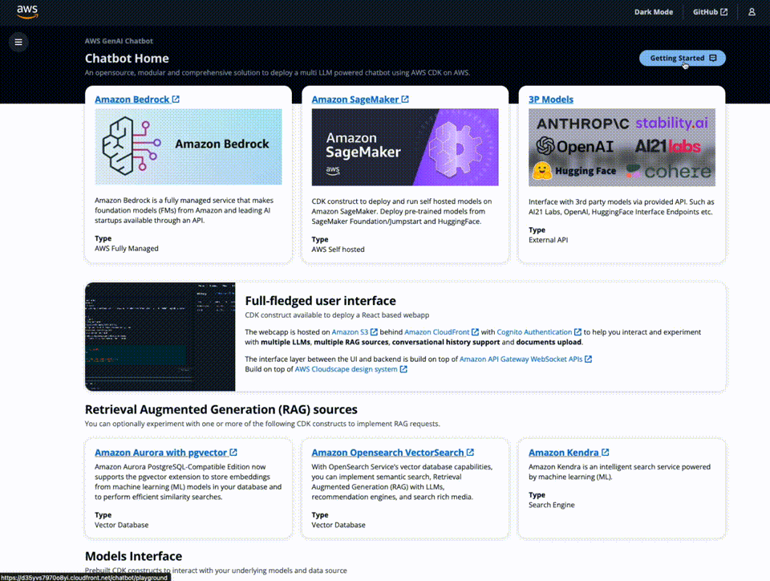Image resolution: width=770 pixels, height=581 pixels.
Task: Click the 'AWS Fully Managed' type value
Action: pyautogui.click(x=126, y=249)
